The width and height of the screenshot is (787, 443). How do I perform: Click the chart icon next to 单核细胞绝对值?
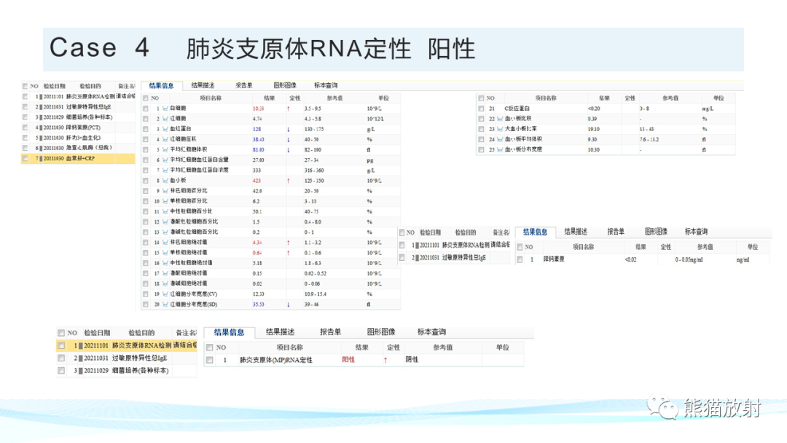[x=165, y=252]
